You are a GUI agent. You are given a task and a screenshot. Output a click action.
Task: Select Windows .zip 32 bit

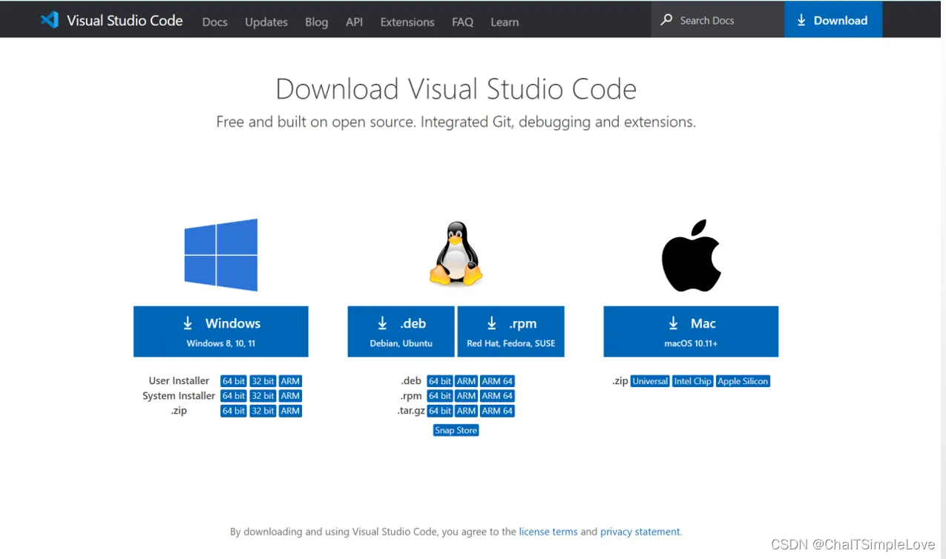tap(263, 411)
